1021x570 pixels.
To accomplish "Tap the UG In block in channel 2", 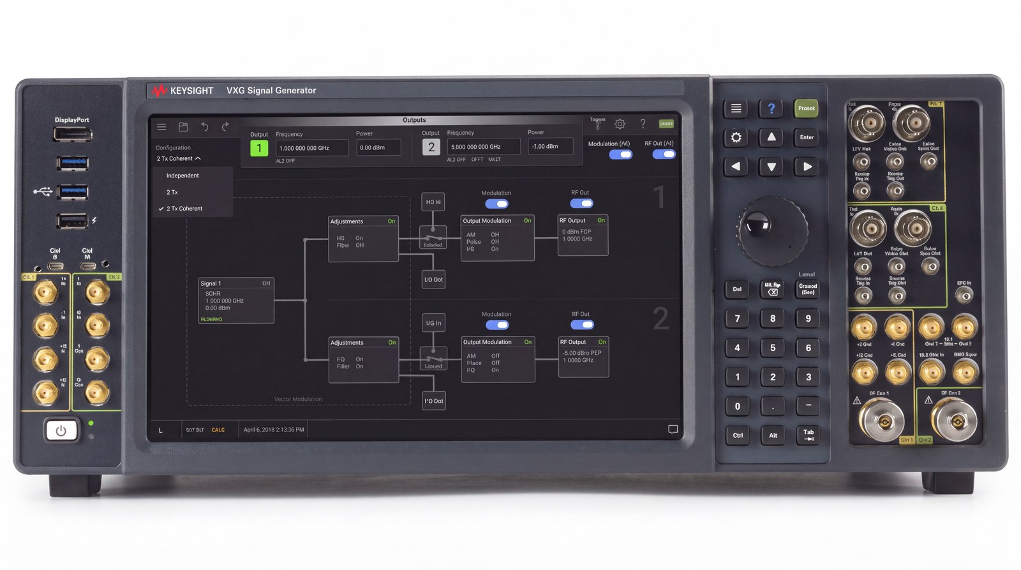I will 433,323.
